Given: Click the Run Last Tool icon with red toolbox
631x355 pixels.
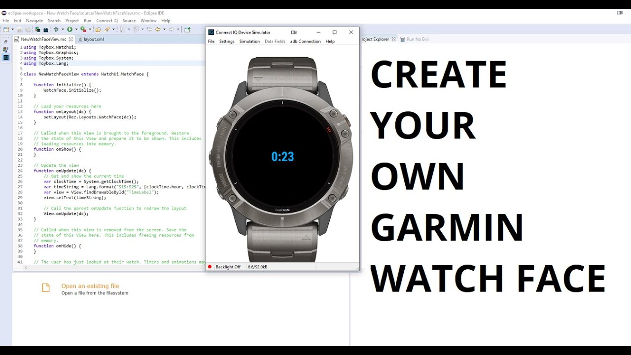Looking at the screenshot, I should (83, 29).
